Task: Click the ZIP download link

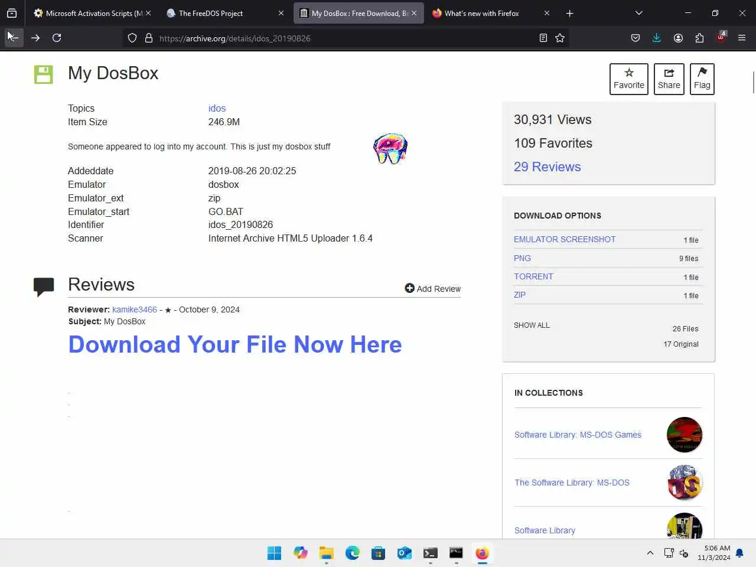Action: tap(520, 295)
